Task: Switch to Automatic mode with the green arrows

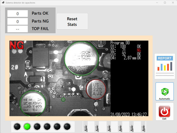Action: 165,92
